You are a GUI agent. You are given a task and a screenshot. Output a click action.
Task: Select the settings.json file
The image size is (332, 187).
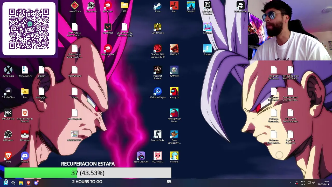(41, 93)
